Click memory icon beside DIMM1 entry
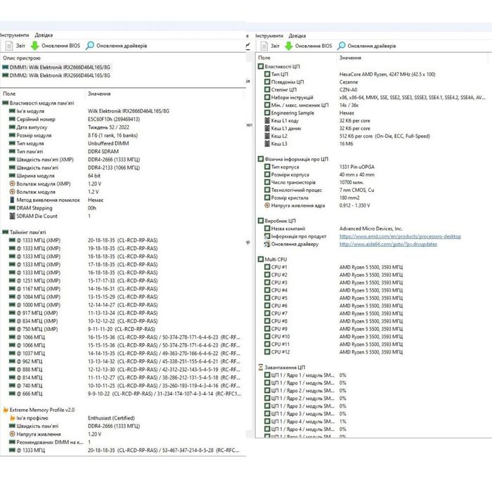 (x=6, y=67)
